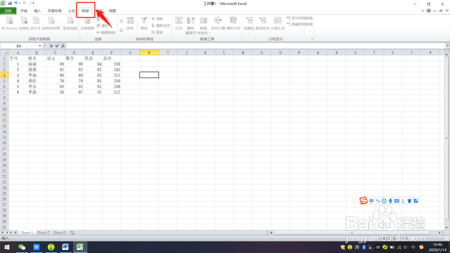
Task: Open the Sort (排序) dialog
Action: pos(130,23)
